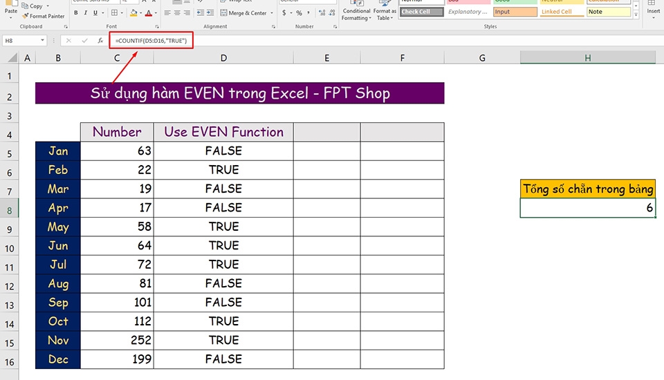The width and height of the screenshot is (664, 380).
Task: Apply Accounting Number Format dollar sign
Action: click(x=284, y=13)
